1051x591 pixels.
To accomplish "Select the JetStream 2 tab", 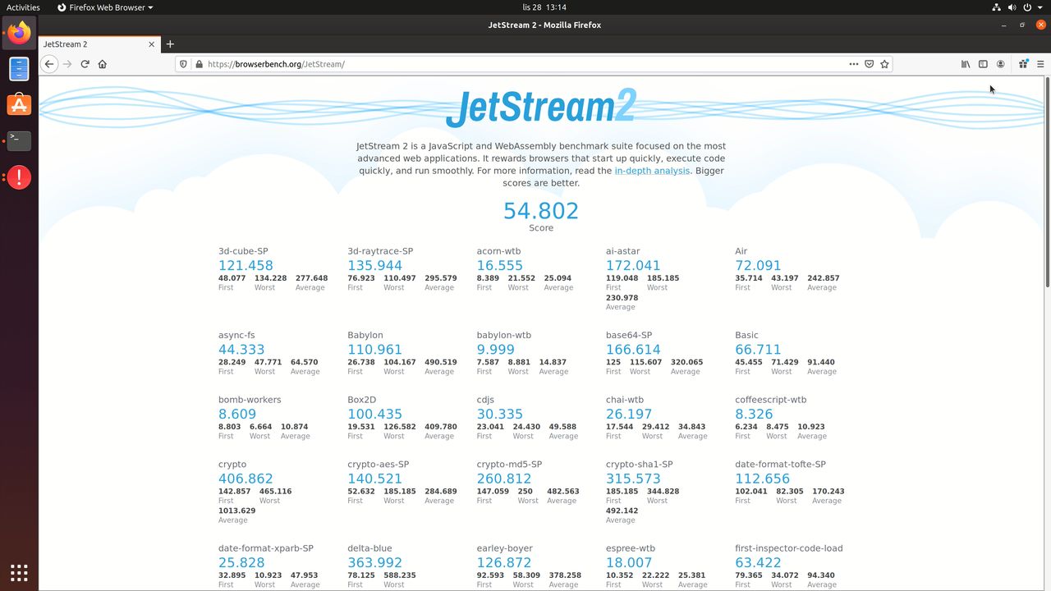I will click(99, 44).
